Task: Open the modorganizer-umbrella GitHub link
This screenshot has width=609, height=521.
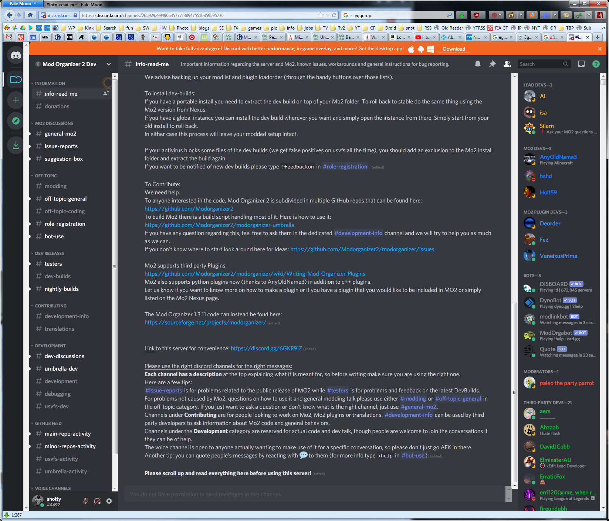Action: (x=219, y=225)
